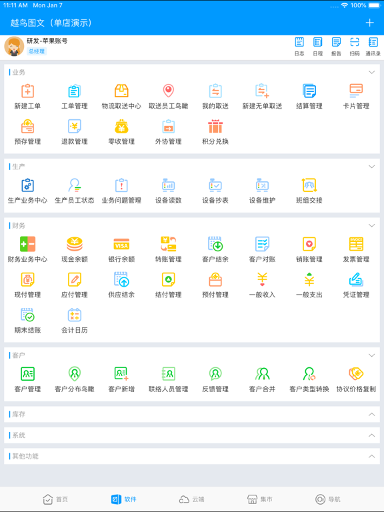The image size is (384, 512).
Task: Open 我的取送 icon
Action: (x=215, y=91)
